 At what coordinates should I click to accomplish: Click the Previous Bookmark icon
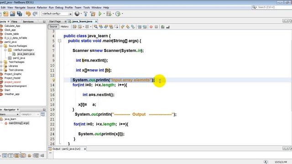point(123,27)
